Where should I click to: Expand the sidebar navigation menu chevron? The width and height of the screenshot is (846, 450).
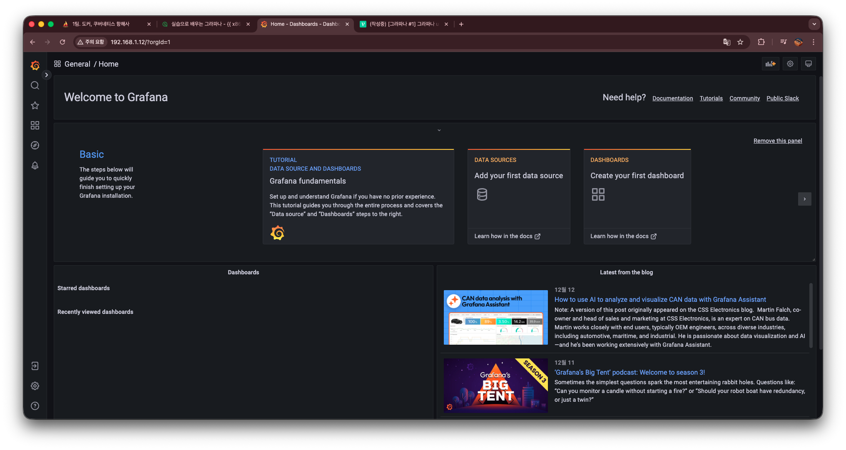[x=47, y=75]
